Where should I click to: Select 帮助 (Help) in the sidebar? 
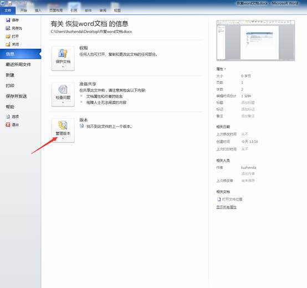point(10,107)
